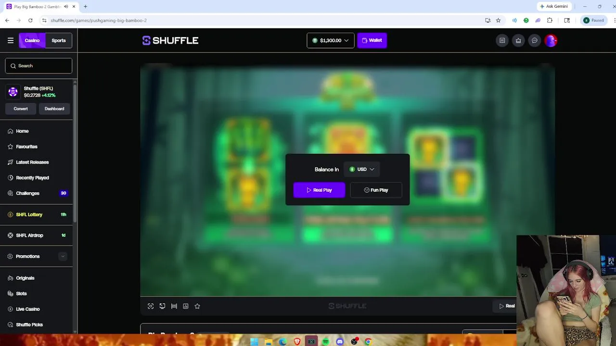Toggle game fullscreen icon below game
This screenshot has height=346, width=616.
point(151,306)
